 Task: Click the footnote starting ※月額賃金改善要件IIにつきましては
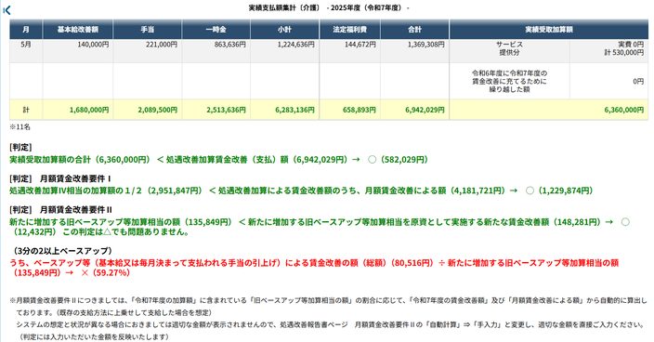(329, 306)
